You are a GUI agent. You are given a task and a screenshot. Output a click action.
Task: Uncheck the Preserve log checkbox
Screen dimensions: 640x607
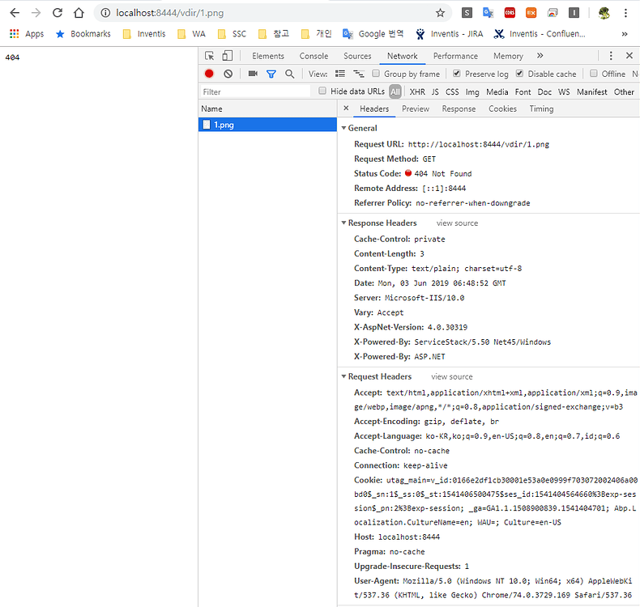(457, 74)
